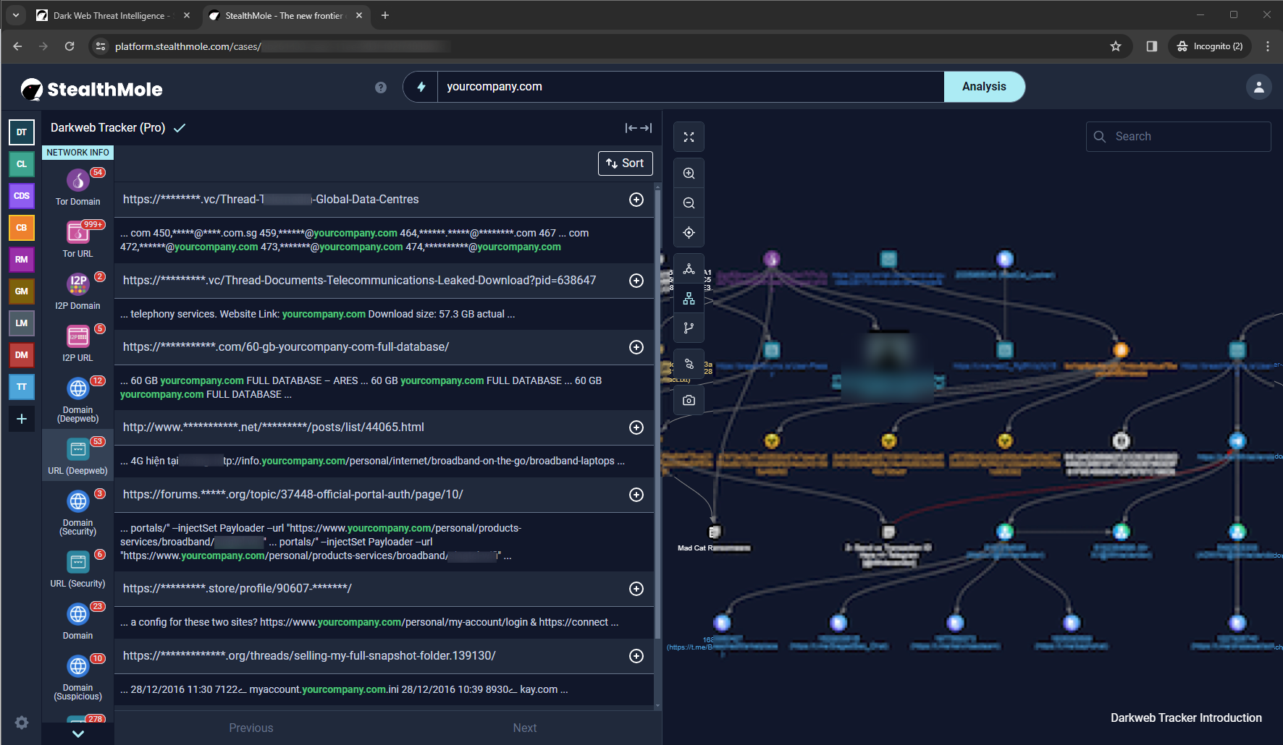The image size is (1283, 745).
Task: Expand the posts/list/44065.html result
Action: pyautogui.click(x=636, y=427)
